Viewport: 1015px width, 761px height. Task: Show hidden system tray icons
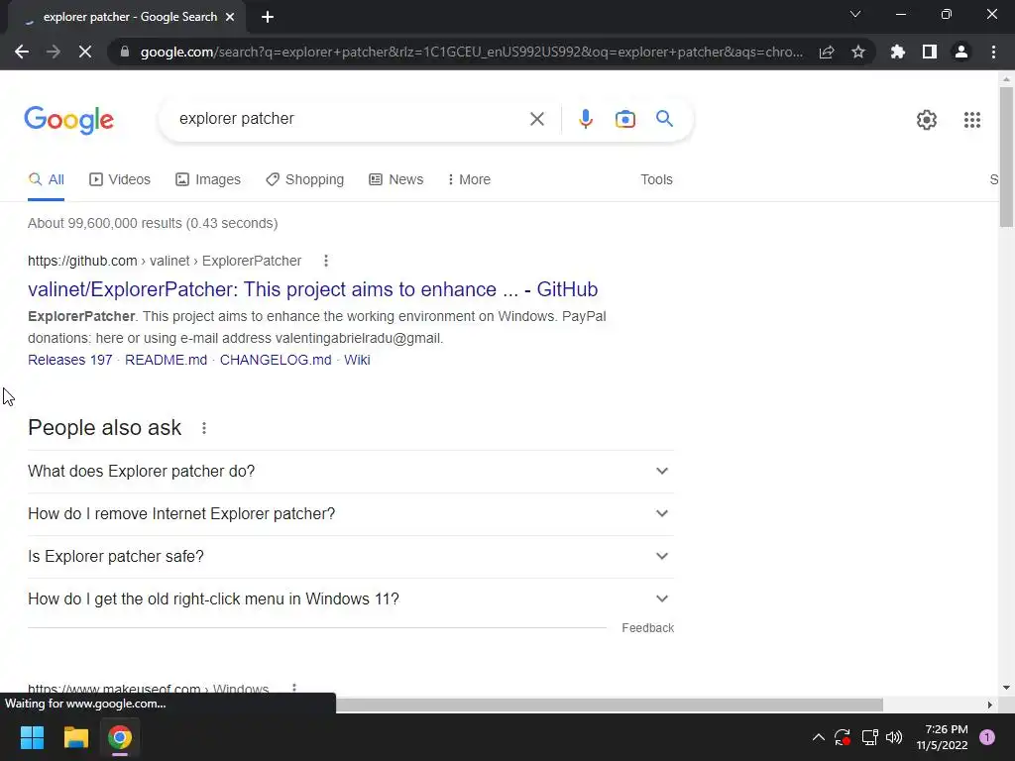point(818,737)
